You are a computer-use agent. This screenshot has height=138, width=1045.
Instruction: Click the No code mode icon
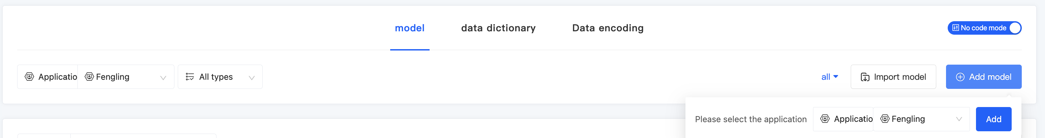955,28
